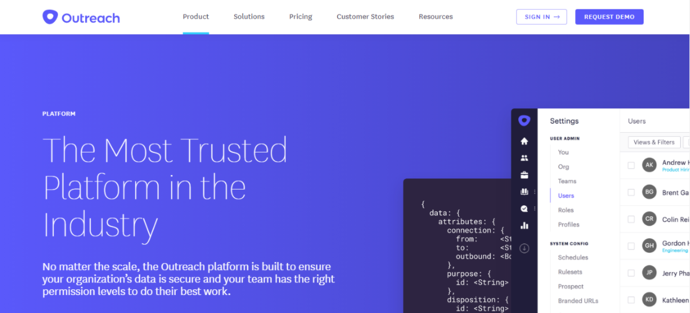
Task: Open the Resources menu
Action: pyautogui.click(x=435, y=17)
